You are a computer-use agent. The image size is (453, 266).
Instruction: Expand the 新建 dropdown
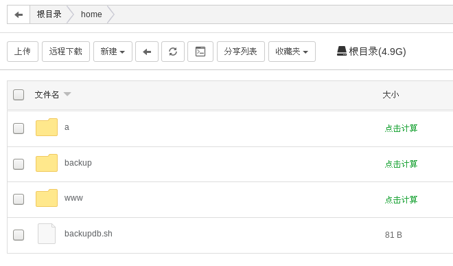click(x=113, y=52)
